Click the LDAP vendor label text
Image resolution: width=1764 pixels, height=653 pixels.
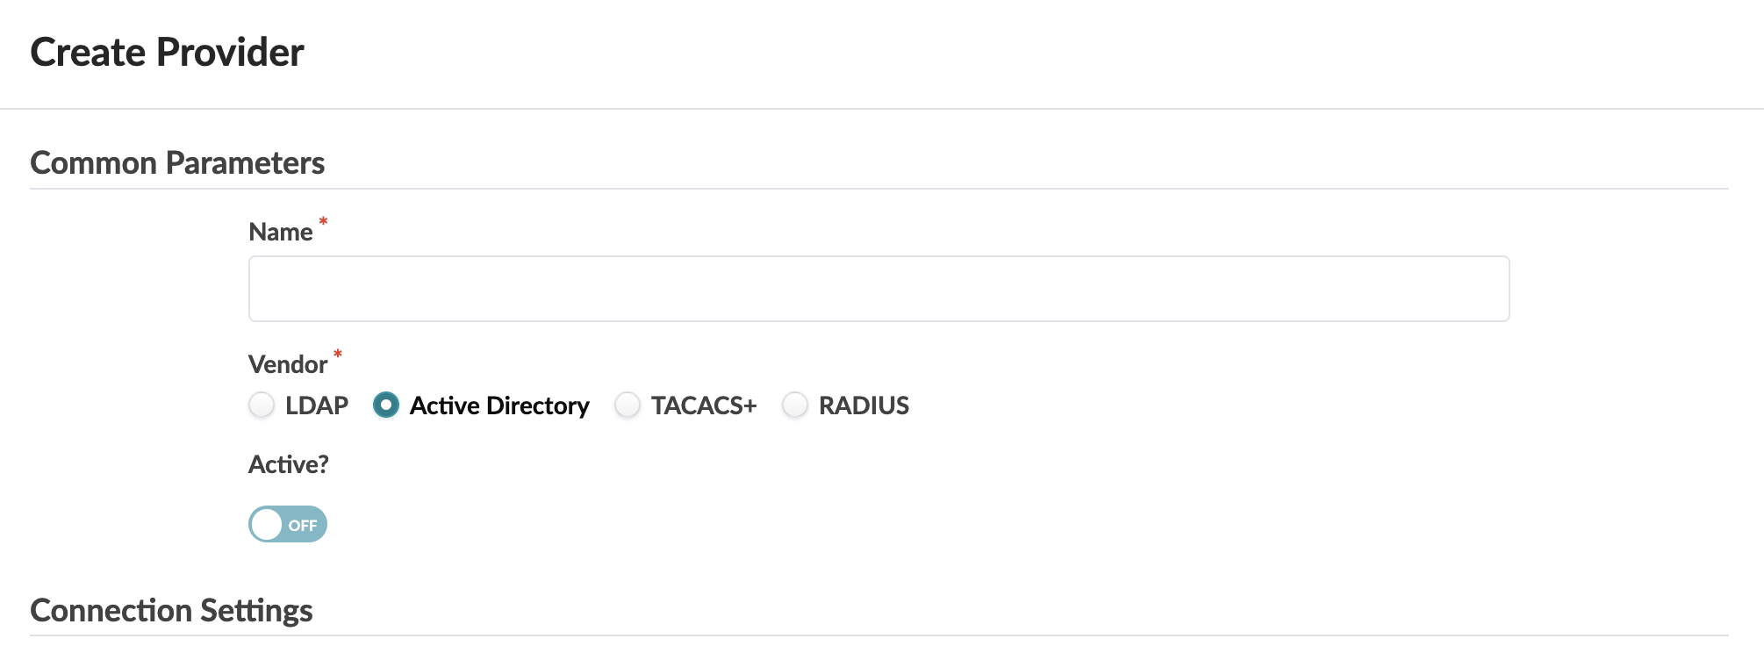click(317, 405)
